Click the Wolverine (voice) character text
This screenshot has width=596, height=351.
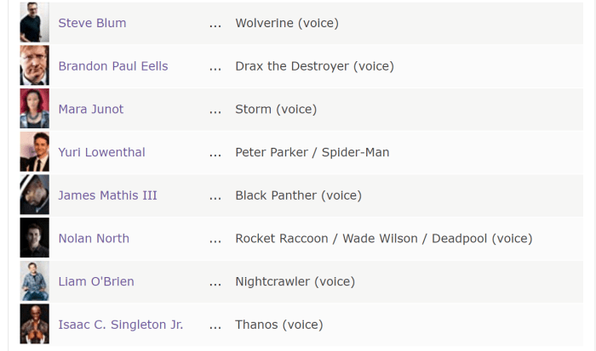[287, 23]
